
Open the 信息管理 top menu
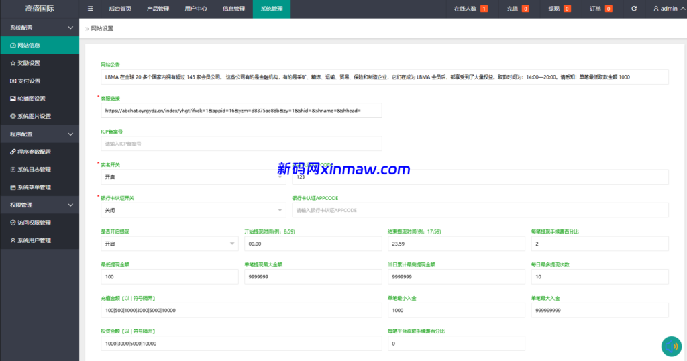coord(233,9)
